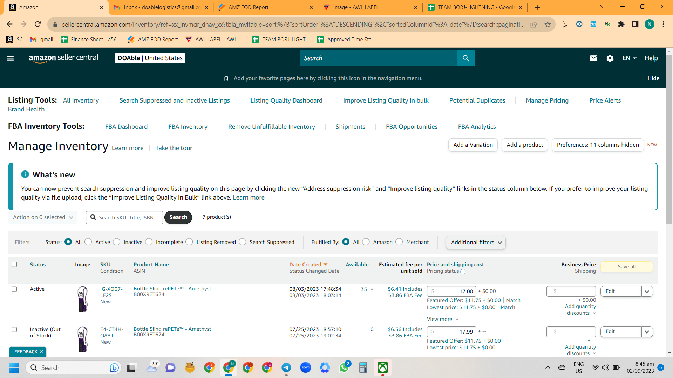Image resolution: width=673 pixels, height=378 pixels.
Task: Tick the checkbox for SKU E4-CT4H-OA8J
Action: pos(14,329)
